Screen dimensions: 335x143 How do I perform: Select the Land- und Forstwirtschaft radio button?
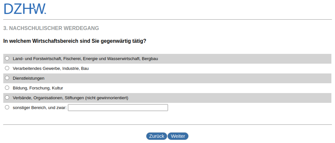pyautogui.click(x=7, y=58)
